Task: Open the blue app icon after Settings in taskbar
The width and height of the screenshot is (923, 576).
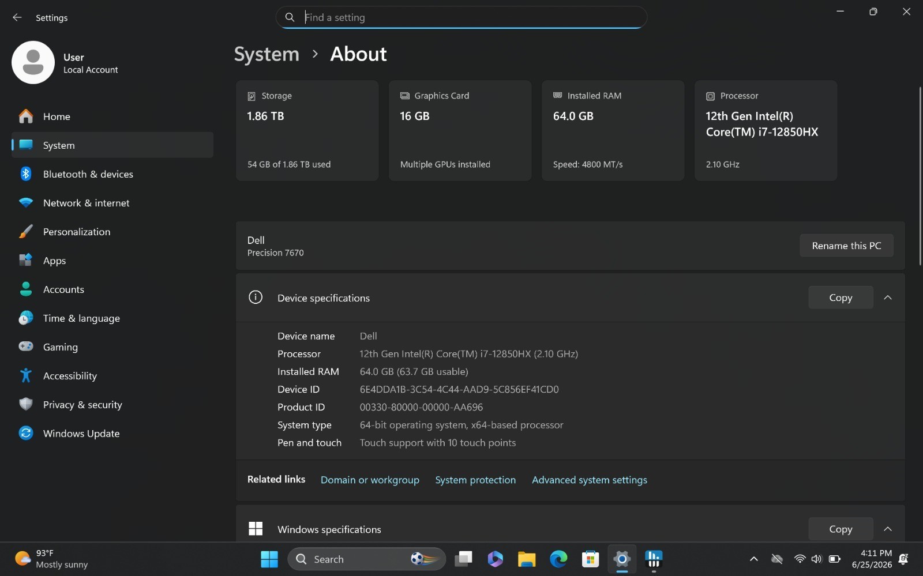Action: (654, 559)
